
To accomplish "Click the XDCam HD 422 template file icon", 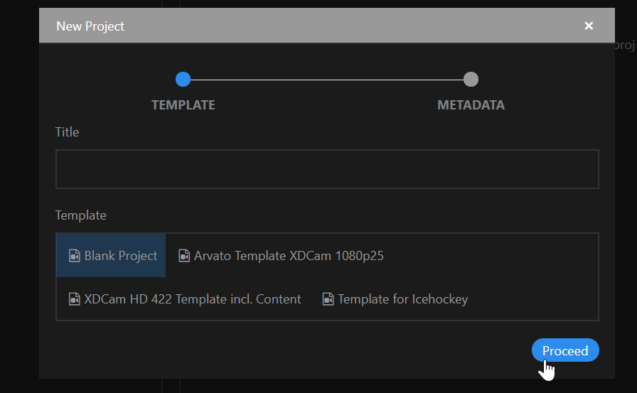I will pyautogui.click(x=75, y=299).
